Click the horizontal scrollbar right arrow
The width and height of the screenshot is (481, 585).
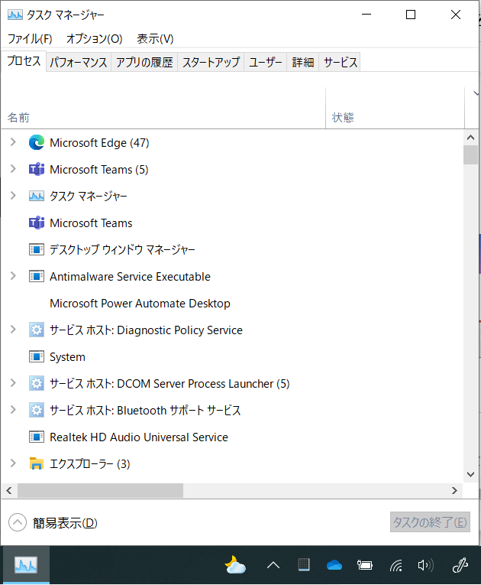click(454, 491)
